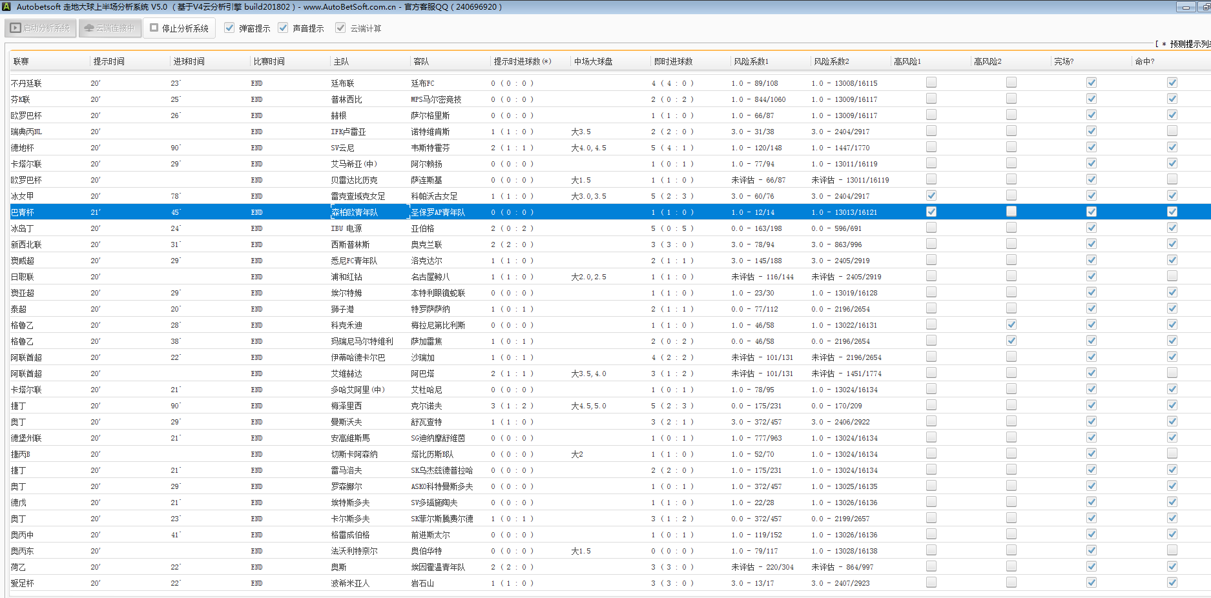Viewport: 1211px width, 598px height.
Task: Sort by the 联赛 column header
Action: click(x=21, y=62)
